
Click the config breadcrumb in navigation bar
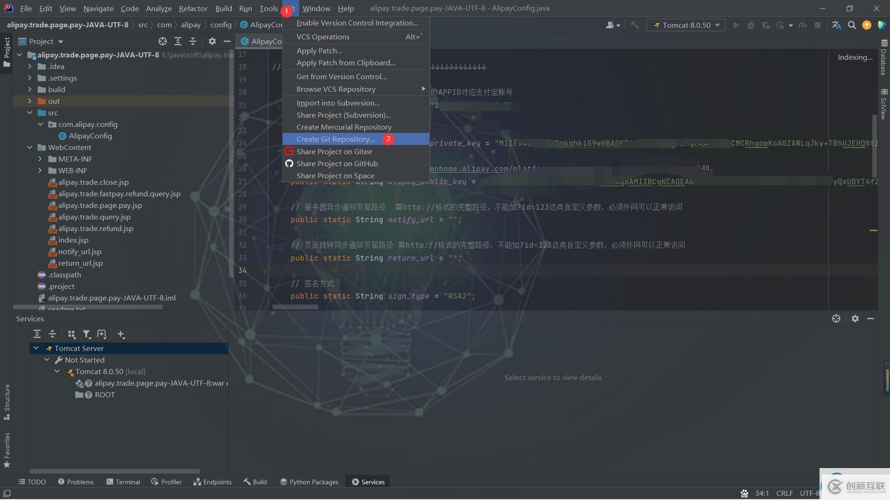pos(221,25)
